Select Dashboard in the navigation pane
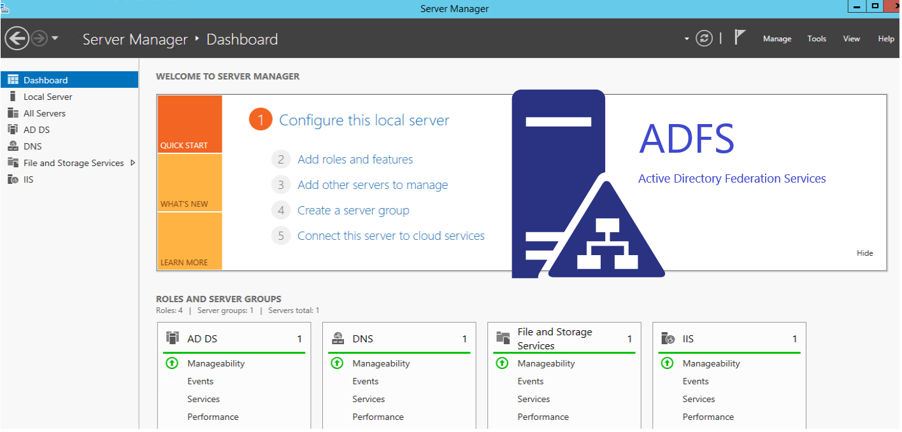 (x=69, y=80)
